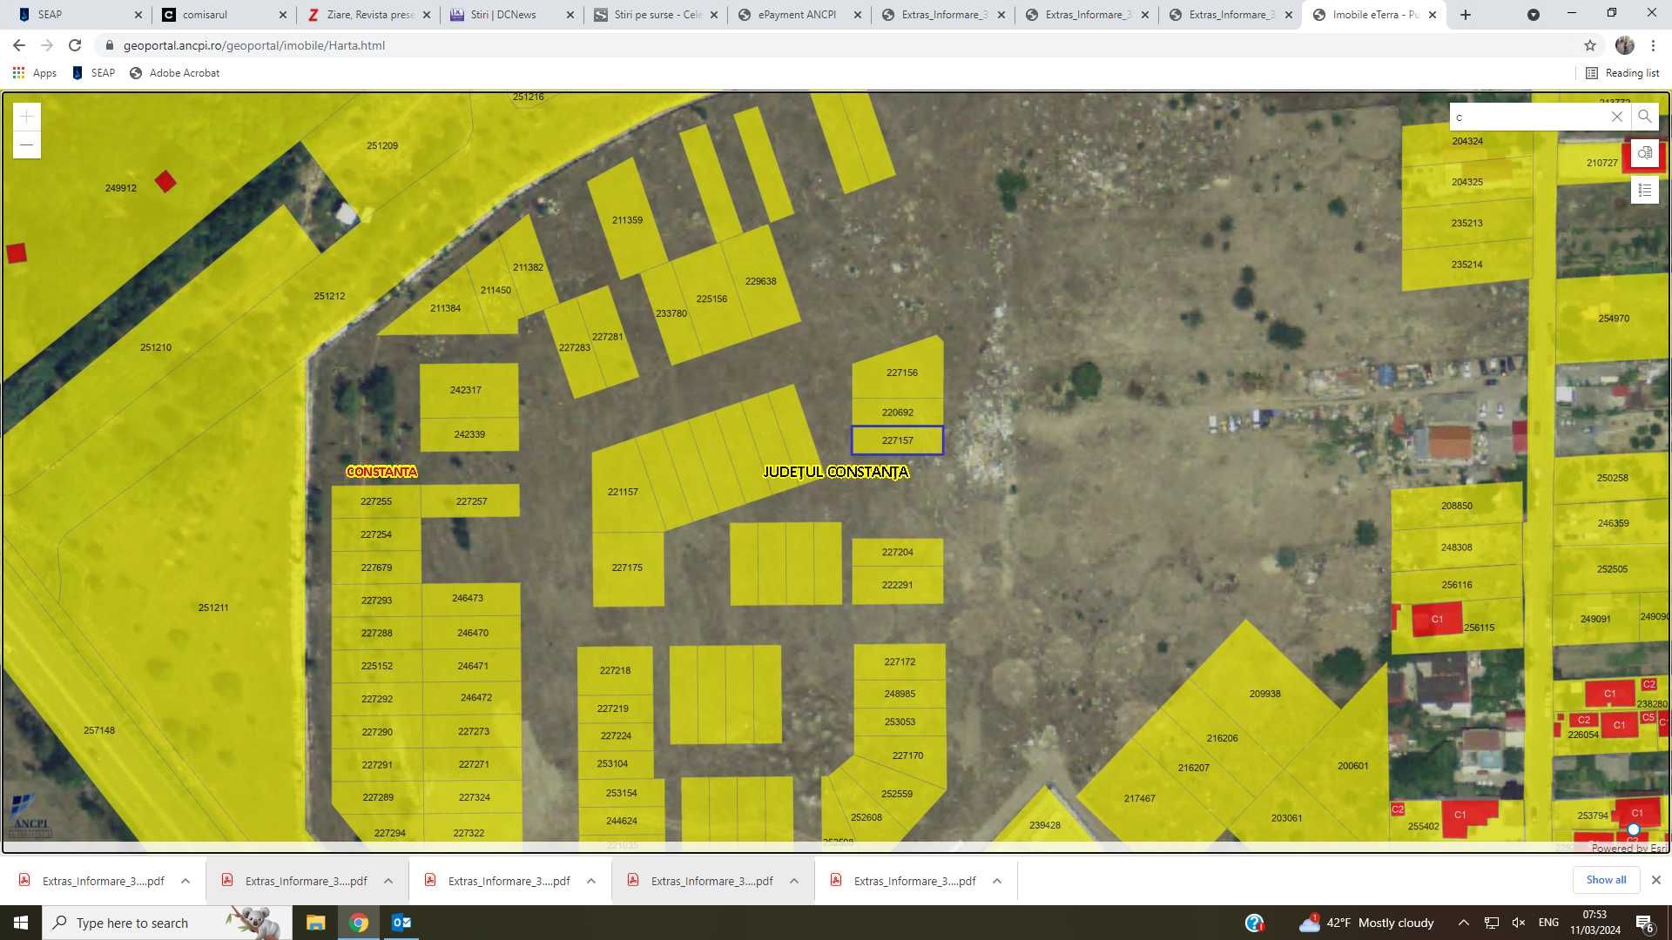Bookmark this page with the star icon
Screen dimensions: 1672x940
tap(1590, 45)
